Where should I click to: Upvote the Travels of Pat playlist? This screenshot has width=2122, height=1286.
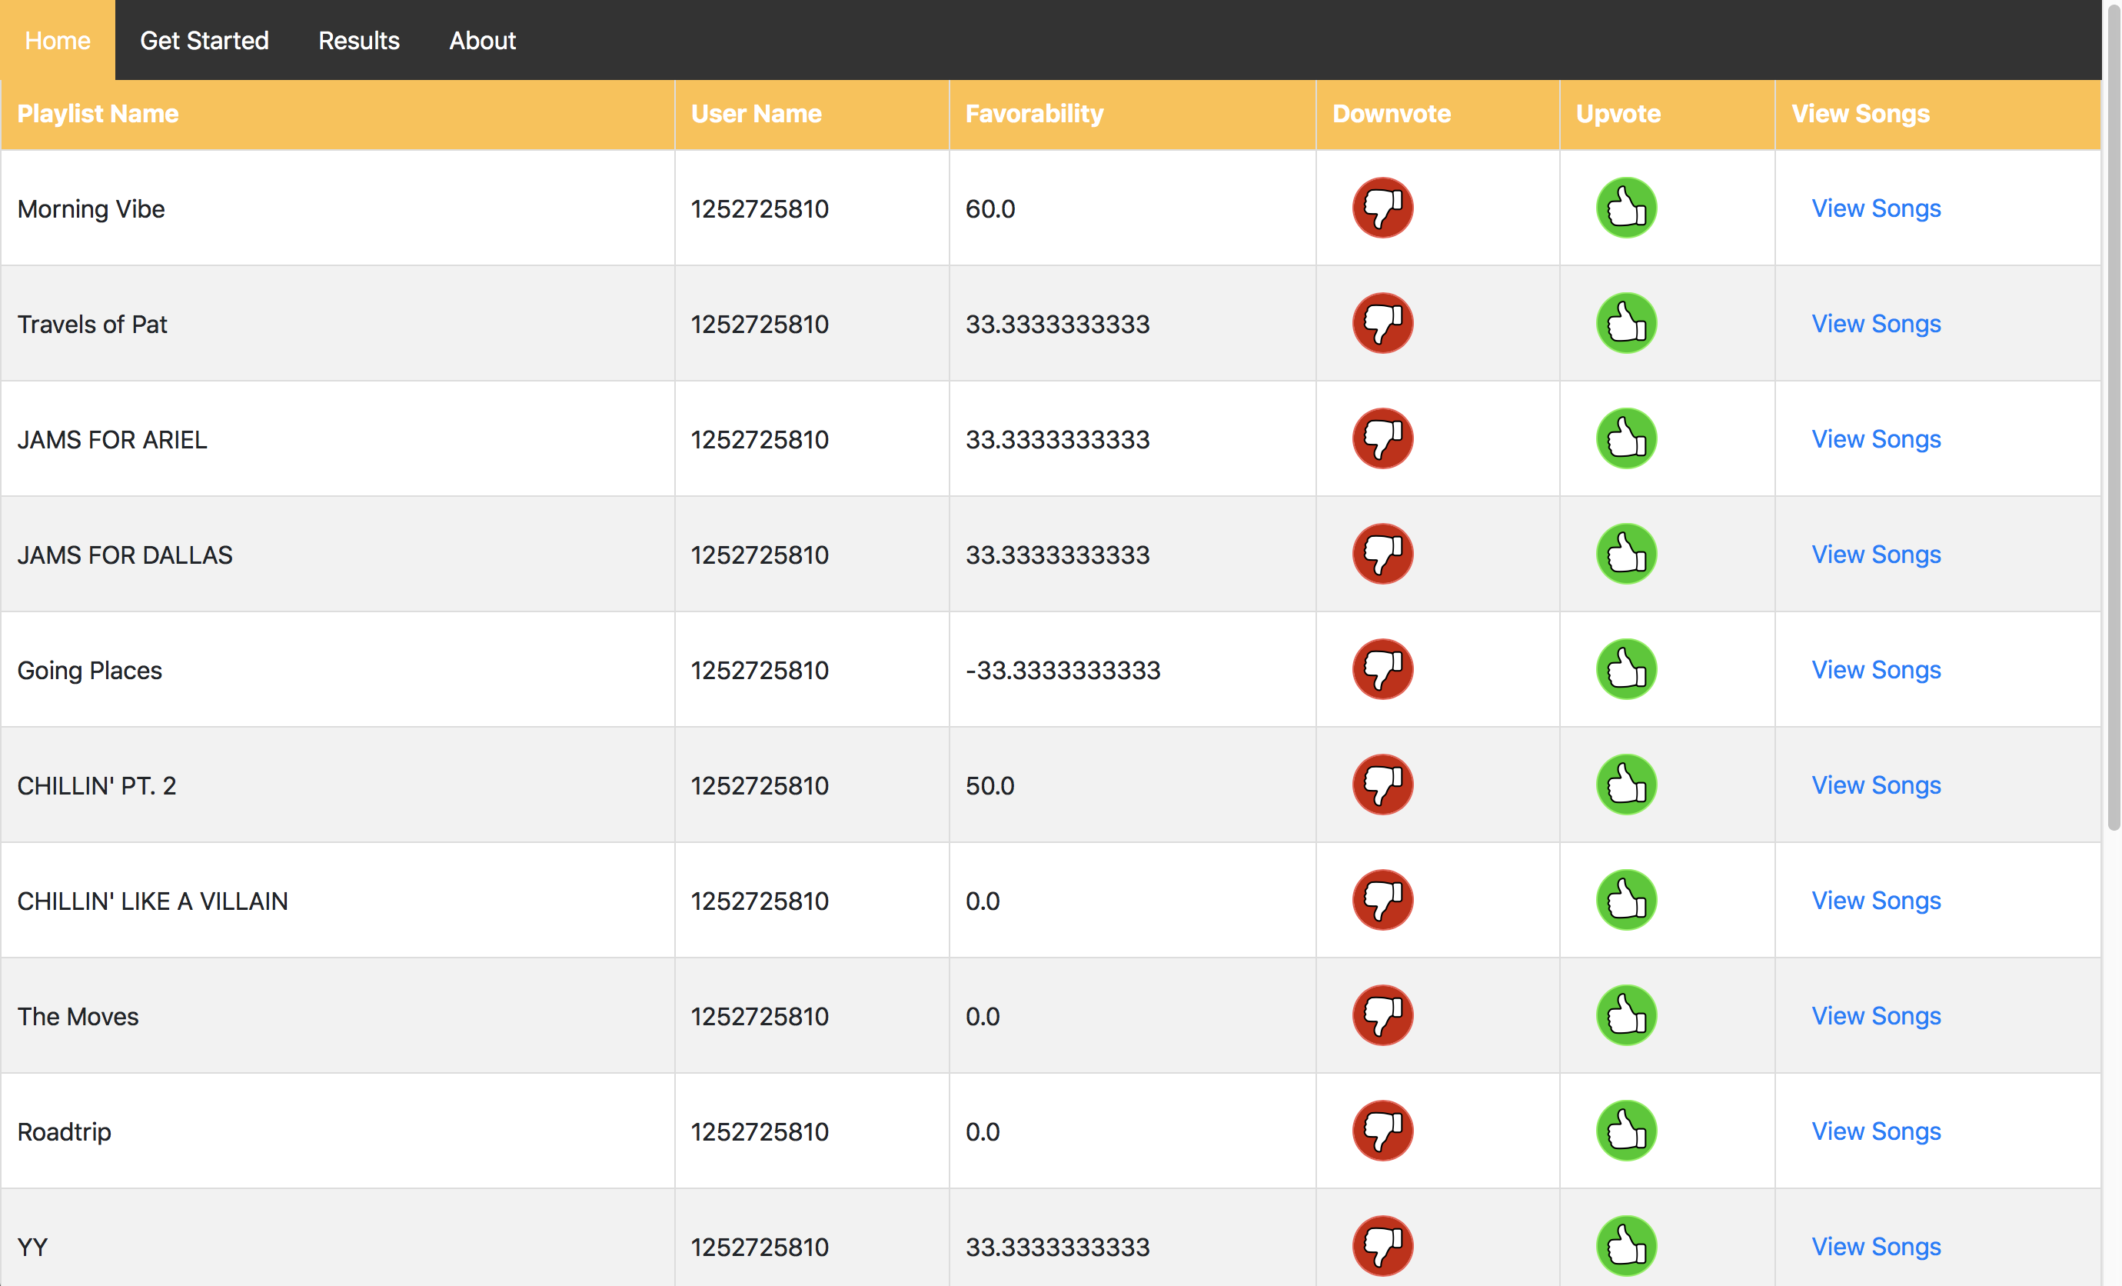tap(1626, 323)
